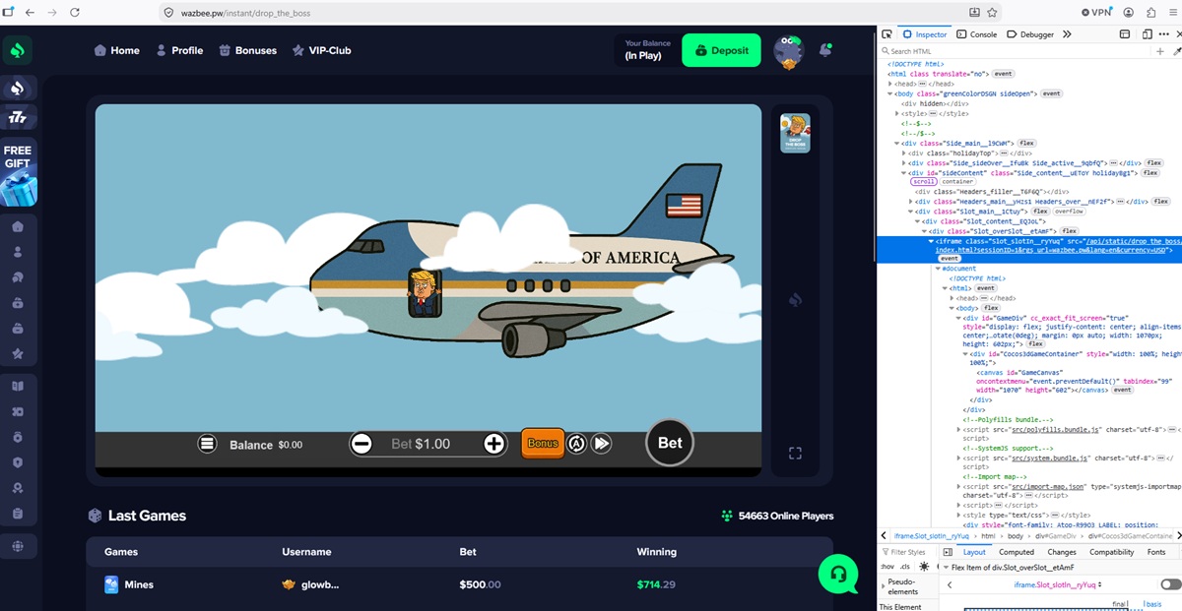Open the 777 slots sidebar icon
Screen dimensions: 1182x611
[x=18, y=118]
